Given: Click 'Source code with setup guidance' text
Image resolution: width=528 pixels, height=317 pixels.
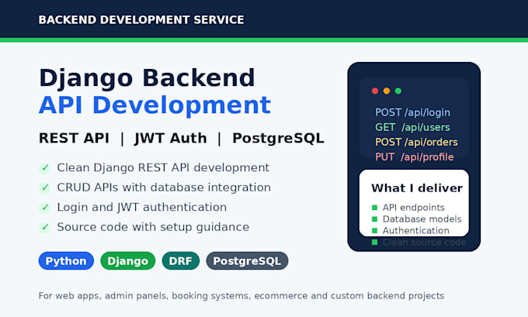Looking at the screenshot, I should pos(153,227).
